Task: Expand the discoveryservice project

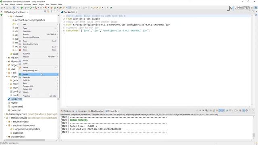Action: pyautogui.click(x=4, y=114)
